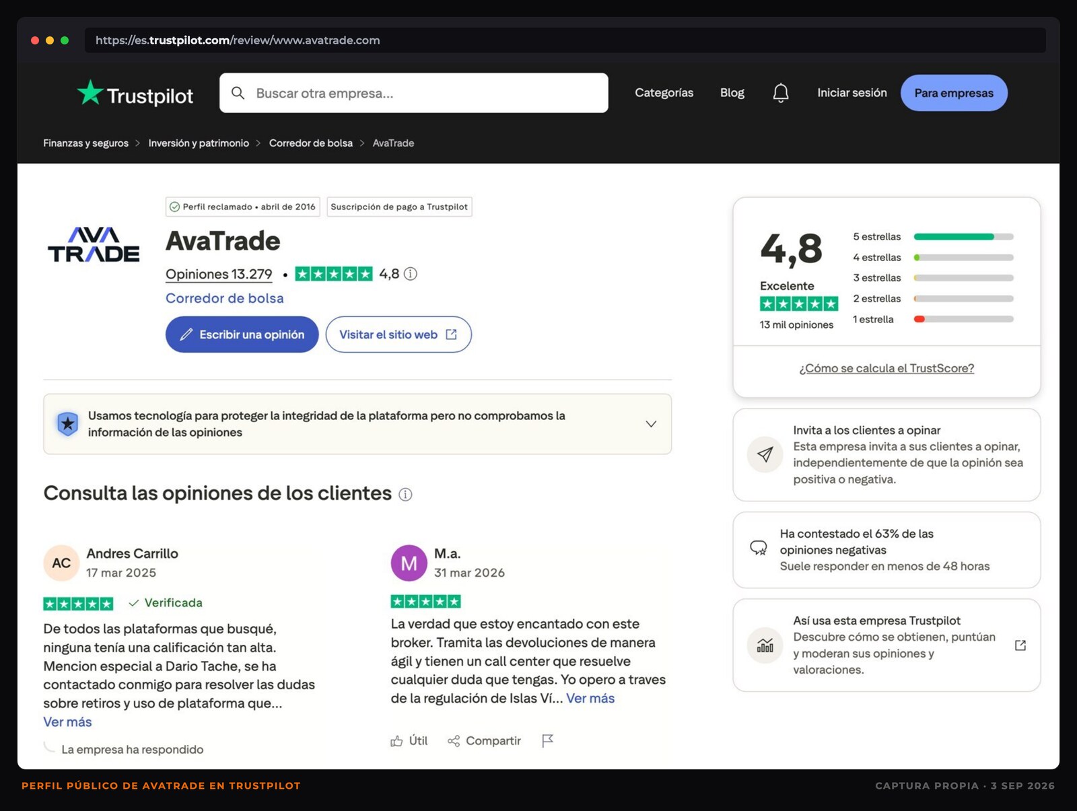Click Iniciar sesión
The width and height of the screenshot is (1077, 811).
[x=852, y=93]
